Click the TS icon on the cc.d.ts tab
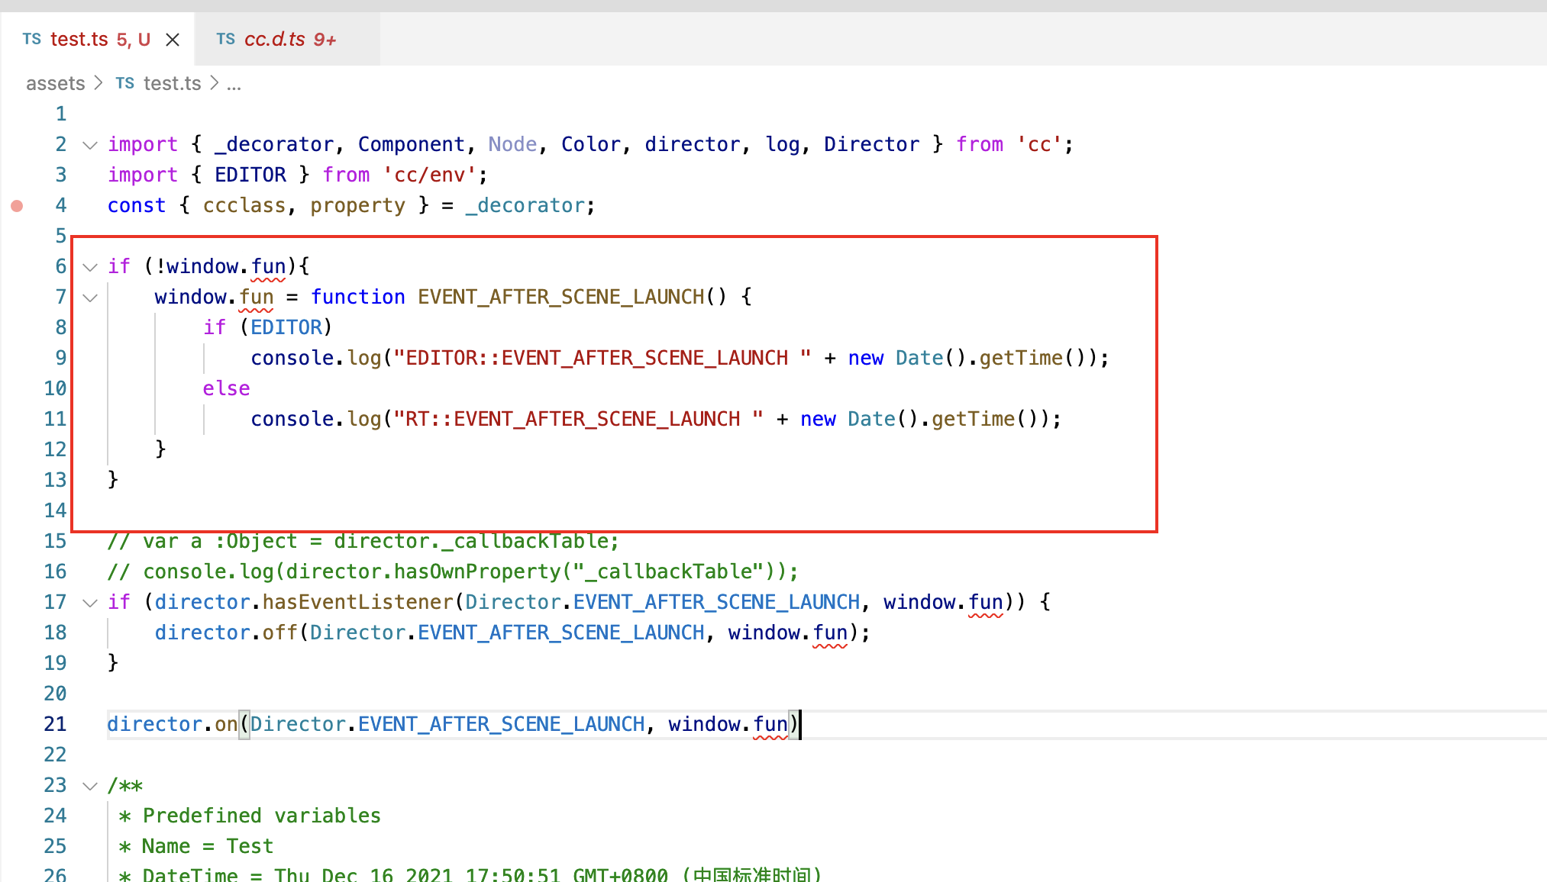The height and width of the screenshot is (882, 1547). tap(225, 40)
